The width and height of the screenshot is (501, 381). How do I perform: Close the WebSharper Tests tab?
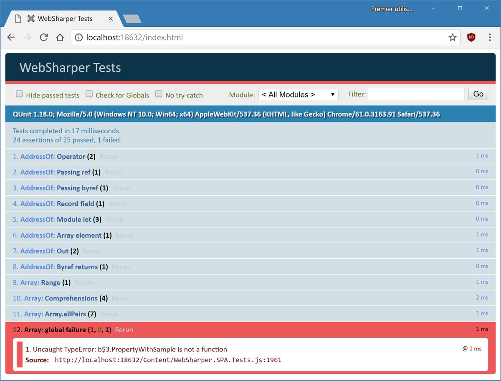(111, 19)
